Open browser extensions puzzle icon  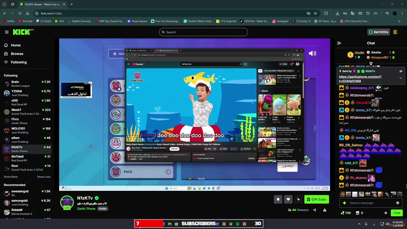click(x=326, y=13)
